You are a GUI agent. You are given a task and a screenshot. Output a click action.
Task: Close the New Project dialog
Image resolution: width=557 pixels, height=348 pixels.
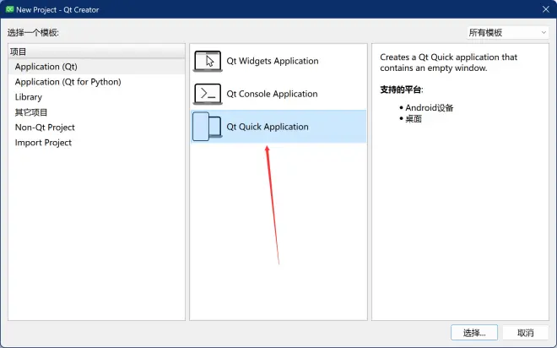coord(546,9)
